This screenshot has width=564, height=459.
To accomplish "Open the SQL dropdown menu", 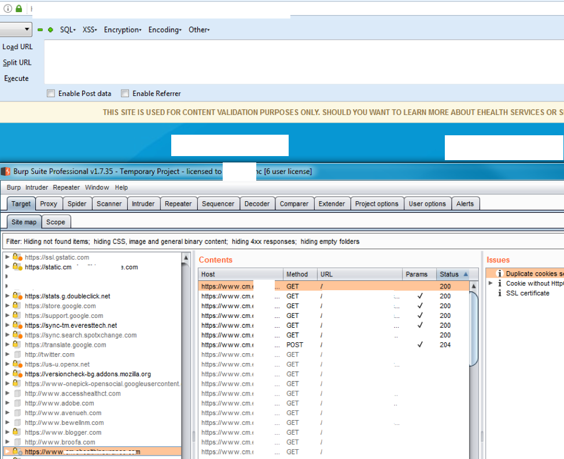I will 68,30.
